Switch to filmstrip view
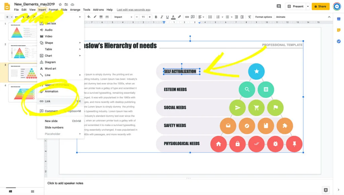344x195 pixels. tap(10, 191)
